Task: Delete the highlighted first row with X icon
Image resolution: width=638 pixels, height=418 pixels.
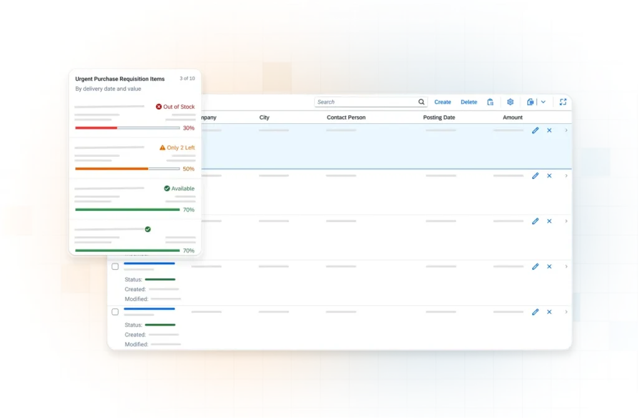Action: [x=550, y=131]
